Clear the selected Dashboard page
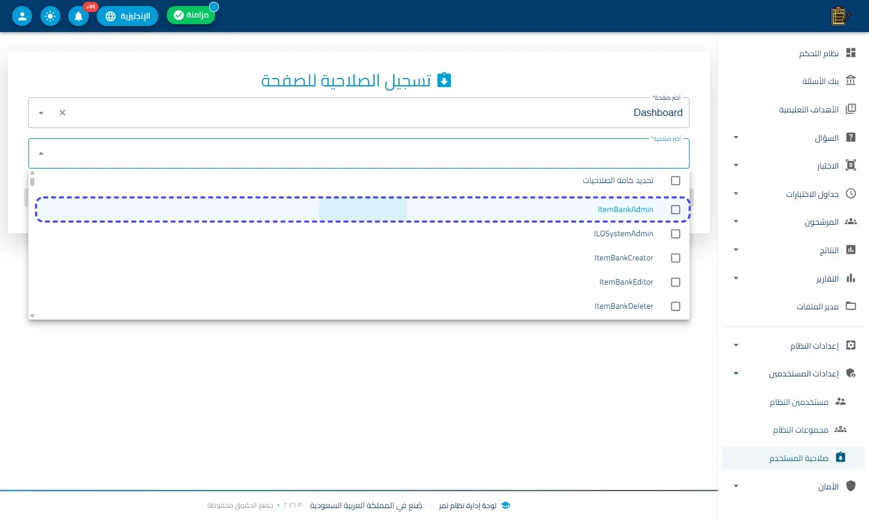This screenshot has width=869, height=519. 62,113
